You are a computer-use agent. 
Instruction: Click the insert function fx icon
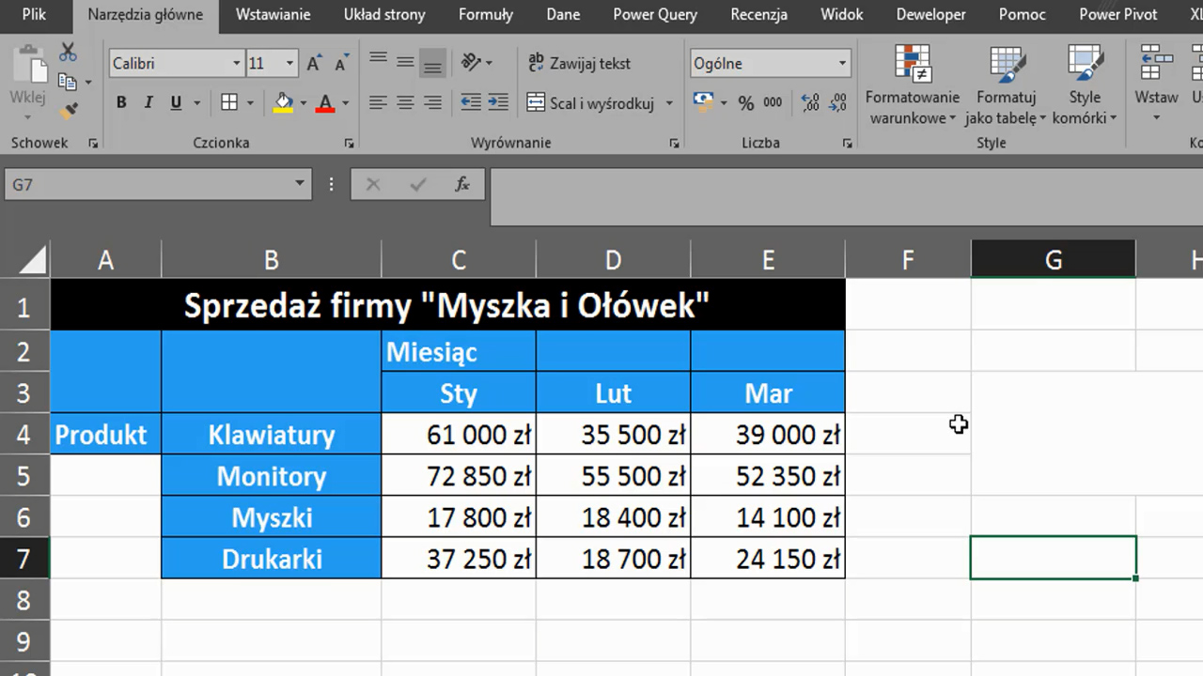[x=461, y=185]
